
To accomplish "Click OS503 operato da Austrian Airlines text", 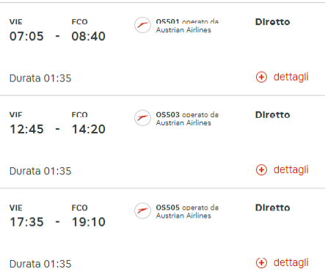I will (187, 119).
